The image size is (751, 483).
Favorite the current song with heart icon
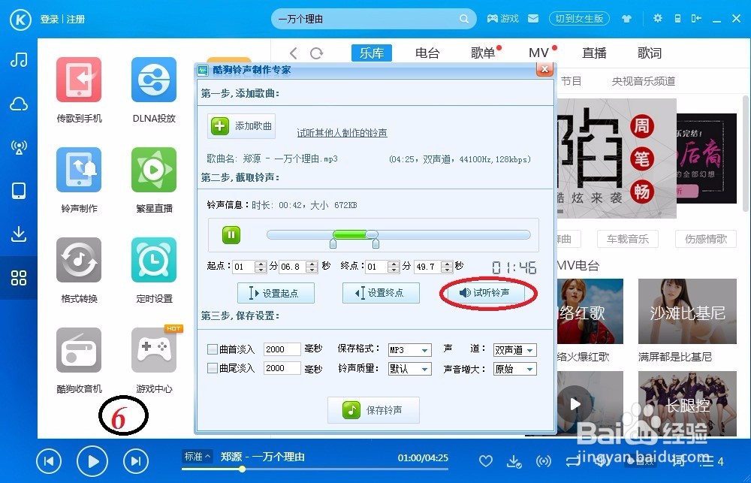(486, 461)
